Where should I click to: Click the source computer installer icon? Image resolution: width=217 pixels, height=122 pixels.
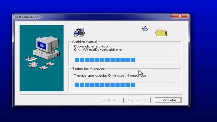pos(79,33)
